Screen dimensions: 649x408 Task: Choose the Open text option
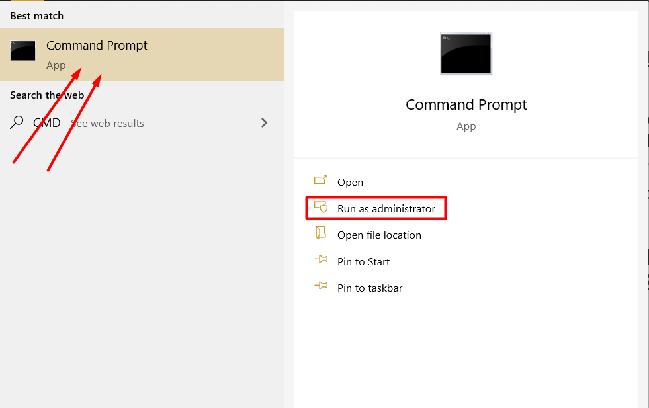tap(350, 182)
